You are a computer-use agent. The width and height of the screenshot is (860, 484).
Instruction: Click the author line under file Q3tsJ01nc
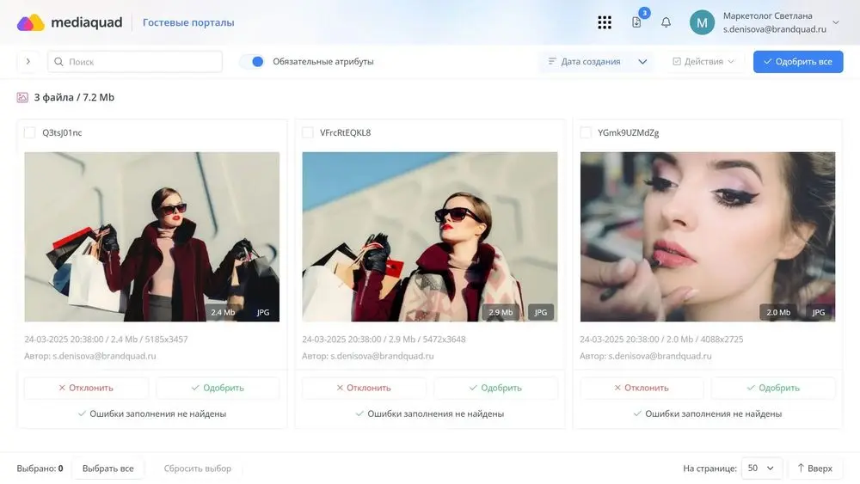(90, 356)
